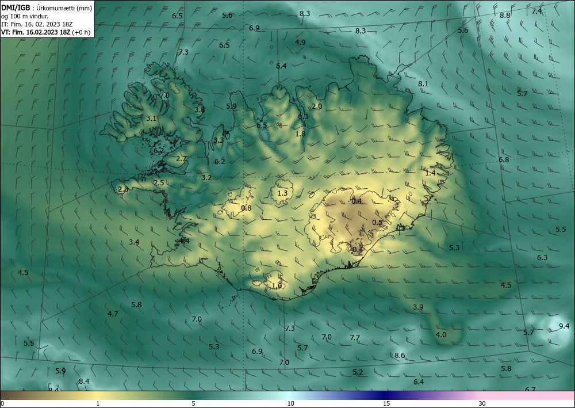Select the 0.8 value on the map
Viewport: 575px width, 408px height.
(246, 208)
